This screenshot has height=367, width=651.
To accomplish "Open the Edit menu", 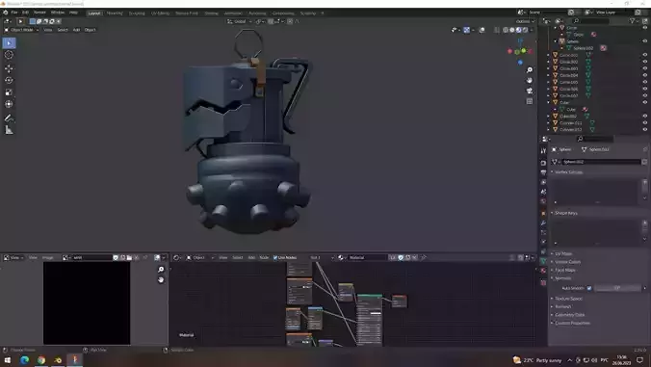I will [x=25, y=13].
